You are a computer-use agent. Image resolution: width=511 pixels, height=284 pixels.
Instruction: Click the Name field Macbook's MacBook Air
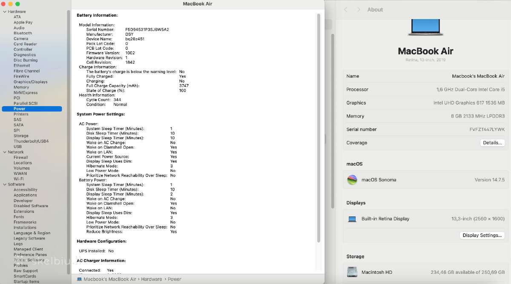tap(478, 76)
